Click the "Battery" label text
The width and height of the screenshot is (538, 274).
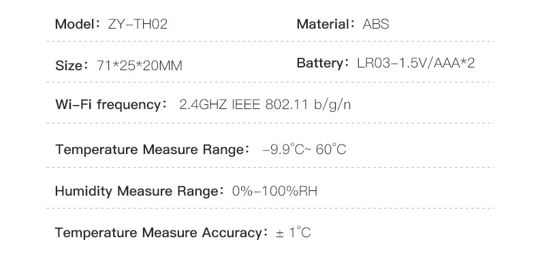pos(321,63)
